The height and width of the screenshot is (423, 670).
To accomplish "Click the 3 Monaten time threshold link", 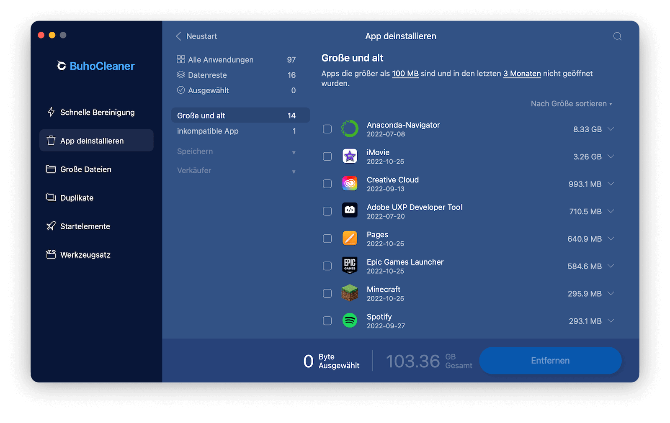I will point(522,74).
